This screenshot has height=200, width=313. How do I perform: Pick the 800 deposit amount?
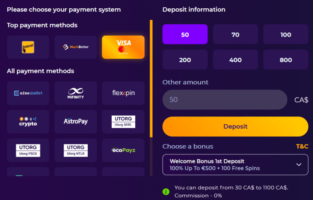tap(286, 60)
